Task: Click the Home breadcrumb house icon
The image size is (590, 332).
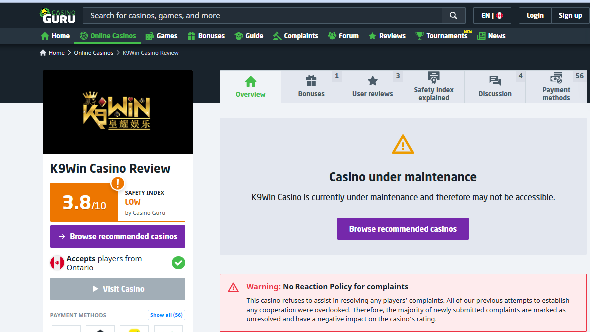Action: point(43,53)
